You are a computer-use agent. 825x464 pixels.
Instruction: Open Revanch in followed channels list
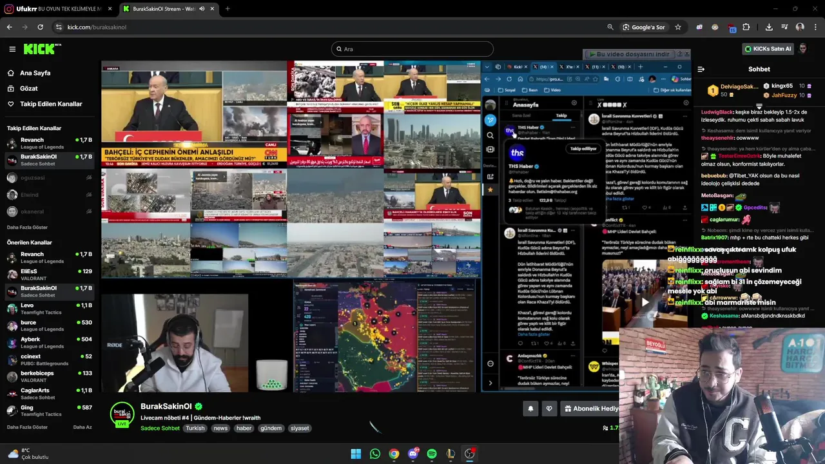coord(50,143)
